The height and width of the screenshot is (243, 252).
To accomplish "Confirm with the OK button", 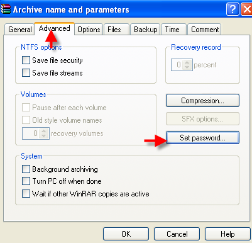I will pyautogui.click(x=126, y=234).
